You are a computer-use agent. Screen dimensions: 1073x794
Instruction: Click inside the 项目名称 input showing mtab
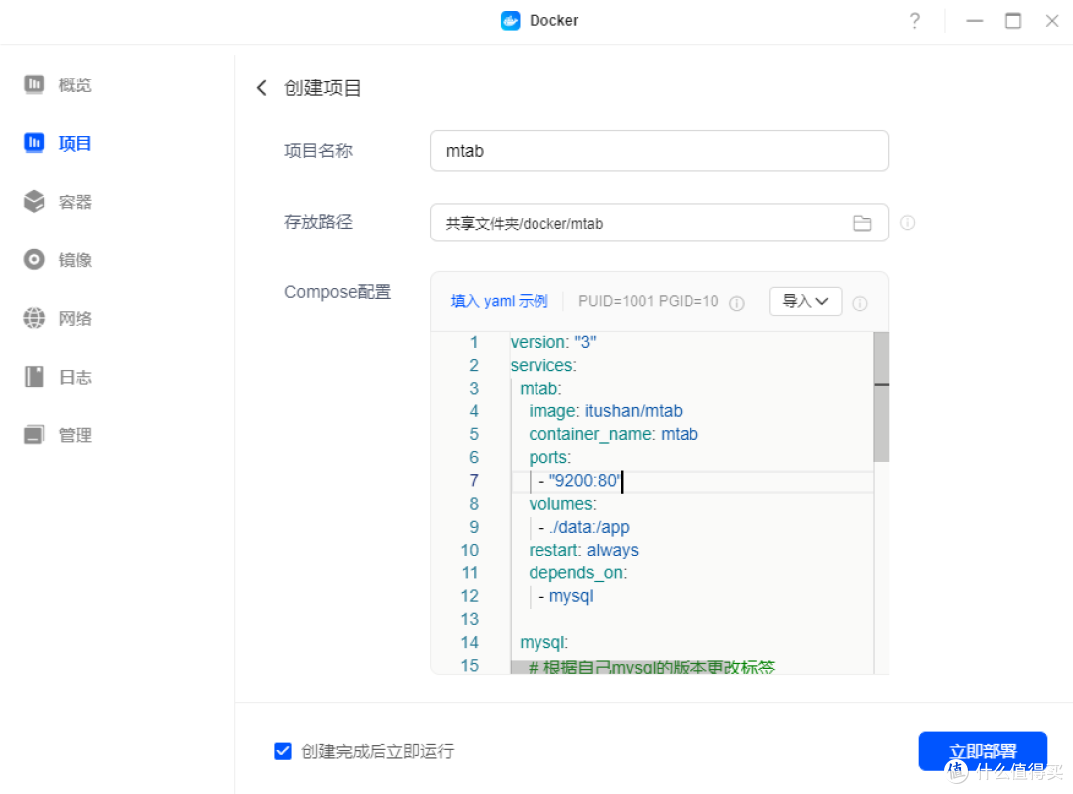coord(659,150)
